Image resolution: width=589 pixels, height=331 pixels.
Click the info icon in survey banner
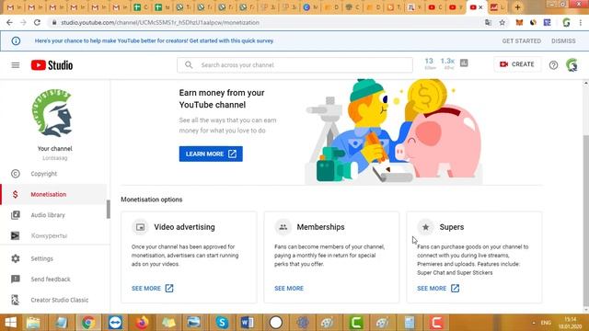click(16, 40)
